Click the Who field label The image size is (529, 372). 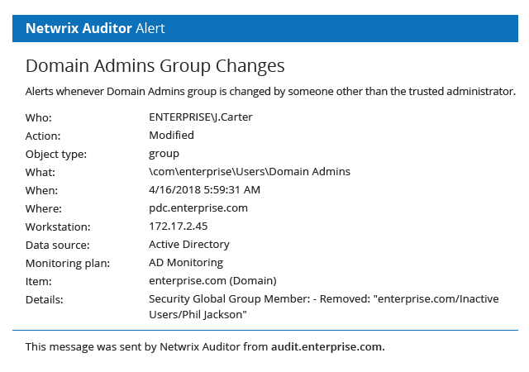[38, 117]
